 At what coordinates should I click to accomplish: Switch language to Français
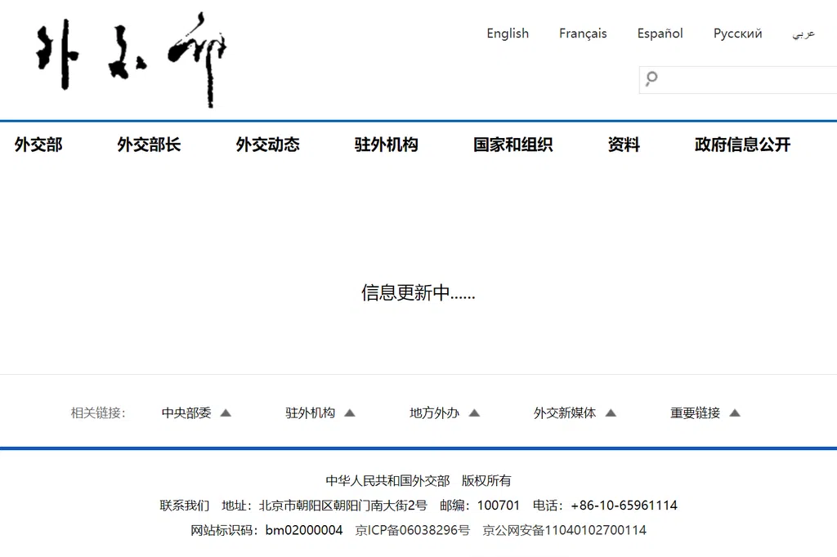click(583, 33)
